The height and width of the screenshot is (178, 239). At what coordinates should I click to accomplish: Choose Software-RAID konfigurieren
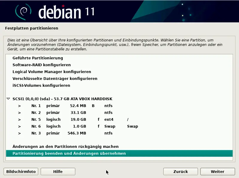tap(42, 65)
